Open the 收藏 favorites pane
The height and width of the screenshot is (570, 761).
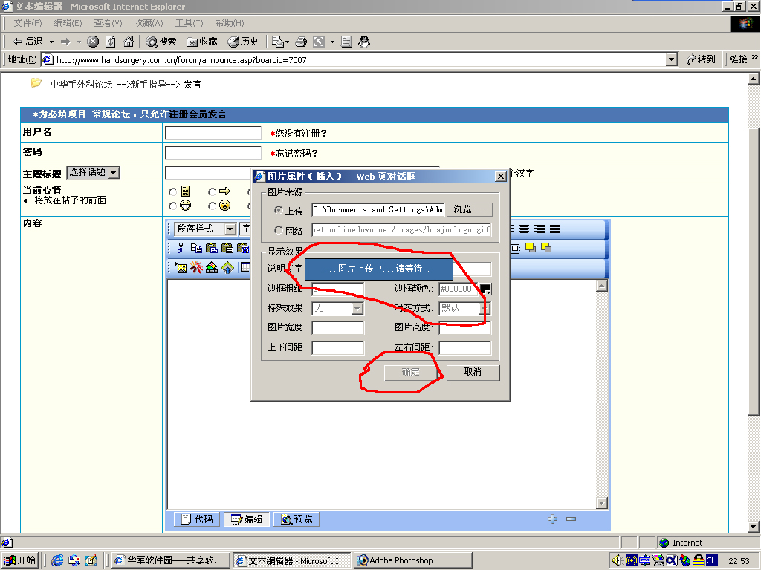202,42
